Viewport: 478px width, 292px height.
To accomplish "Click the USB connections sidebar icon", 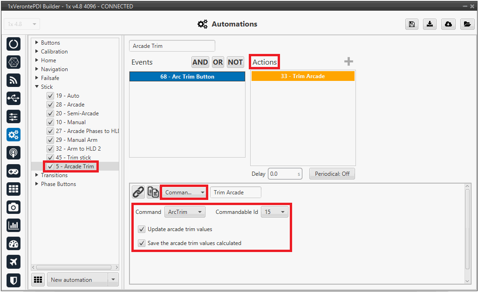I will (x=14, y=99).
